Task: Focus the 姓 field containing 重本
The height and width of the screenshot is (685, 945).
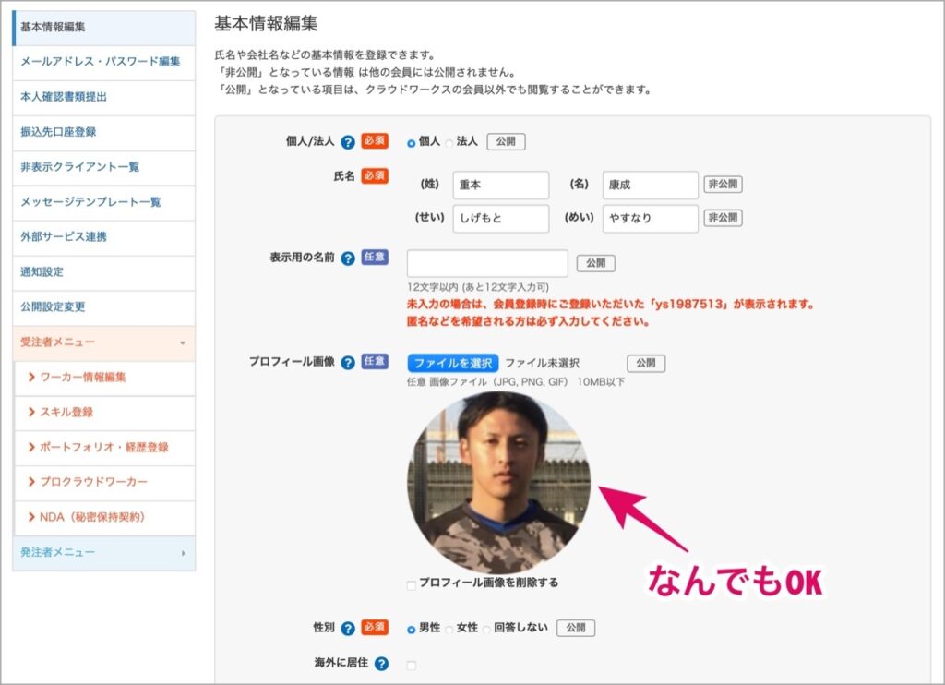Action: click(501, 186)
